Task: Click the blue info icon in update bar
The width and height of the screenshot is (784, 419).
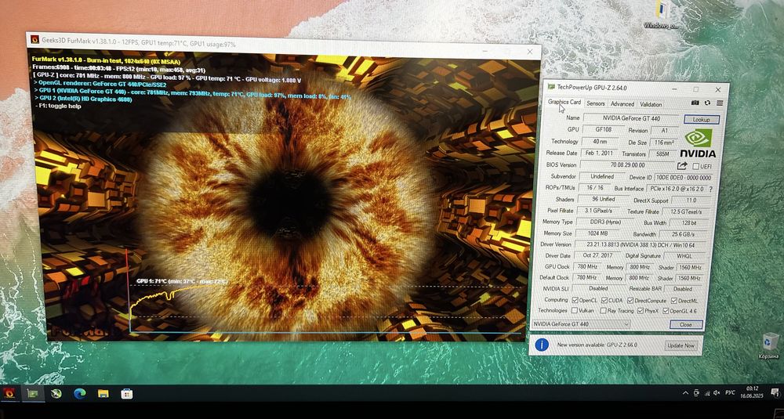Action: 542,345
